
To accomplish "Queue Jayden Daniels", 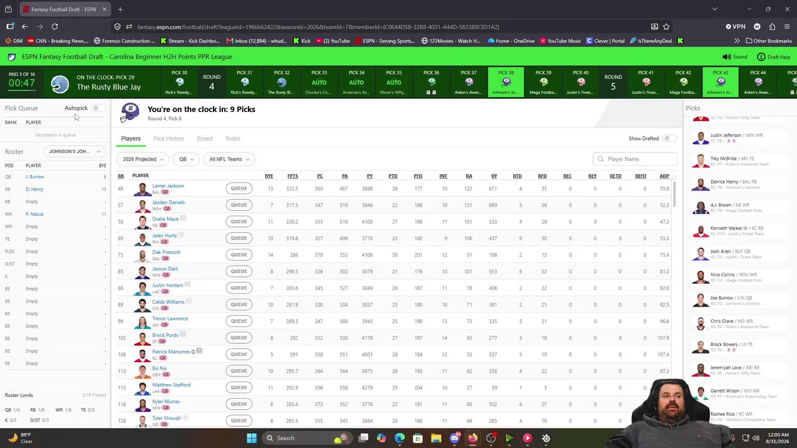I will coord(239,205).
